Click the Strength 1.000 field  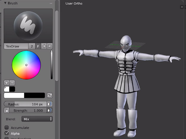(x=28, y=110)
